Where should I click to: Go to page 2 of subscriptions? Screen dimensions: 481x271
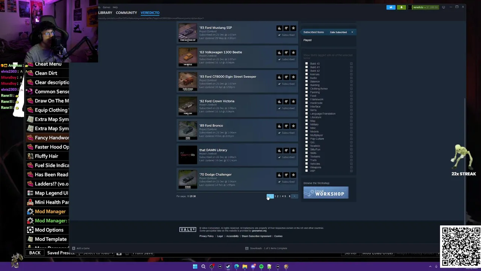(278, 196)
